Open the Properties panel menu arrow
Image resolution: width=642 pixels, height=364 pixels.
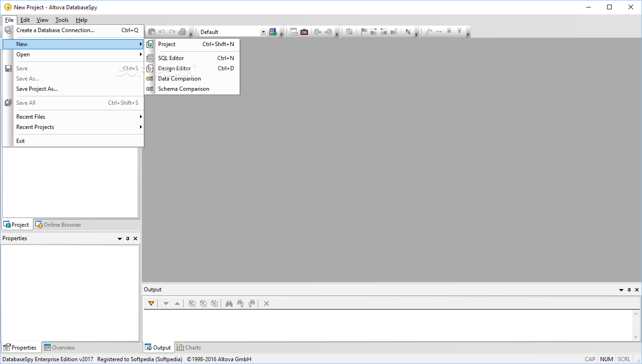120,239
